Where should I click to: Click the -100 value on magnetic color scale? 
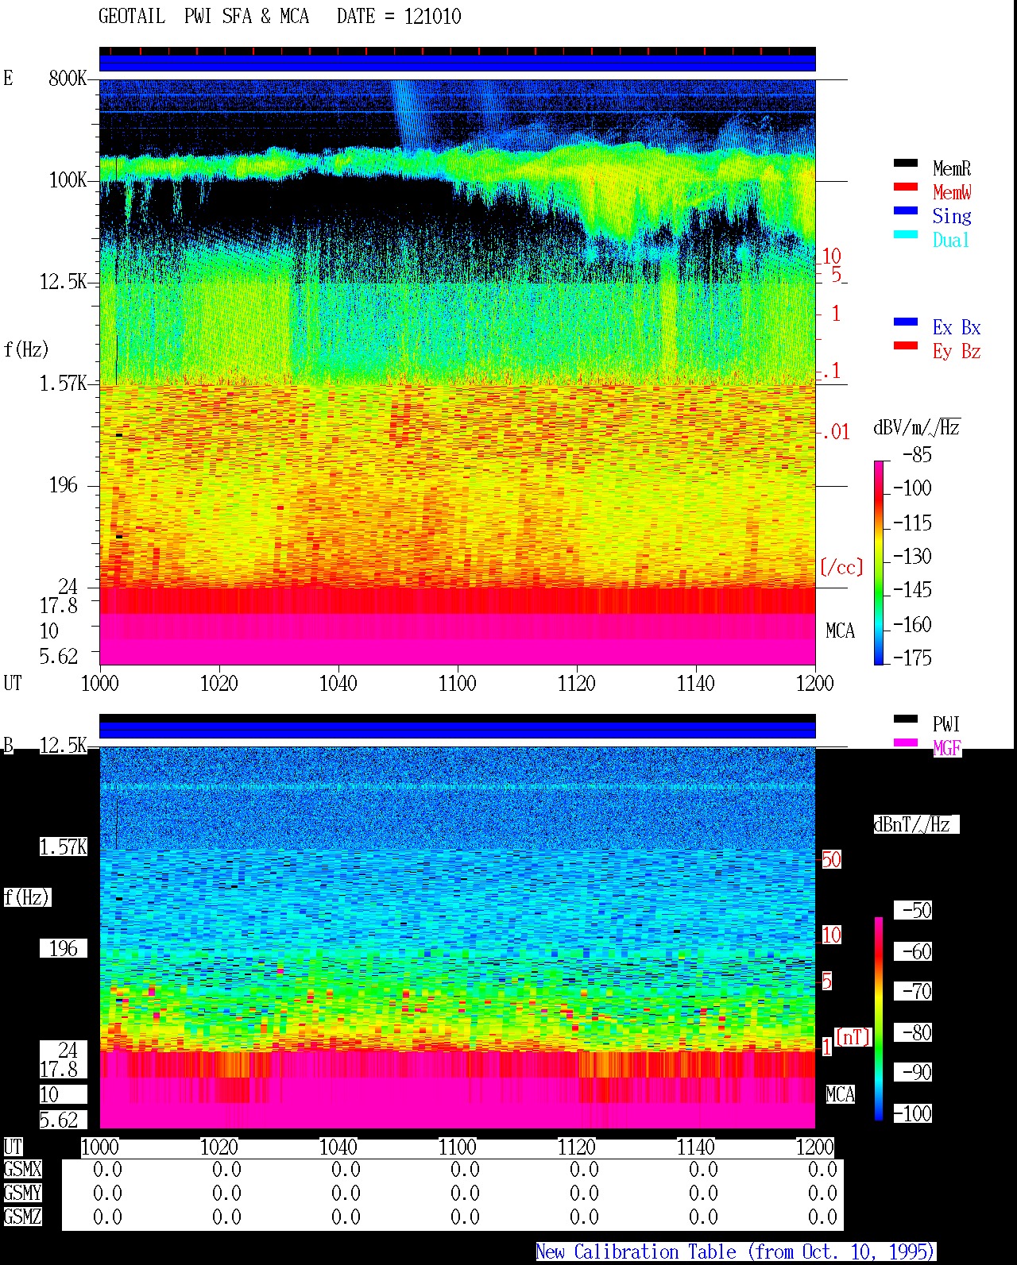coord(912,1113)
